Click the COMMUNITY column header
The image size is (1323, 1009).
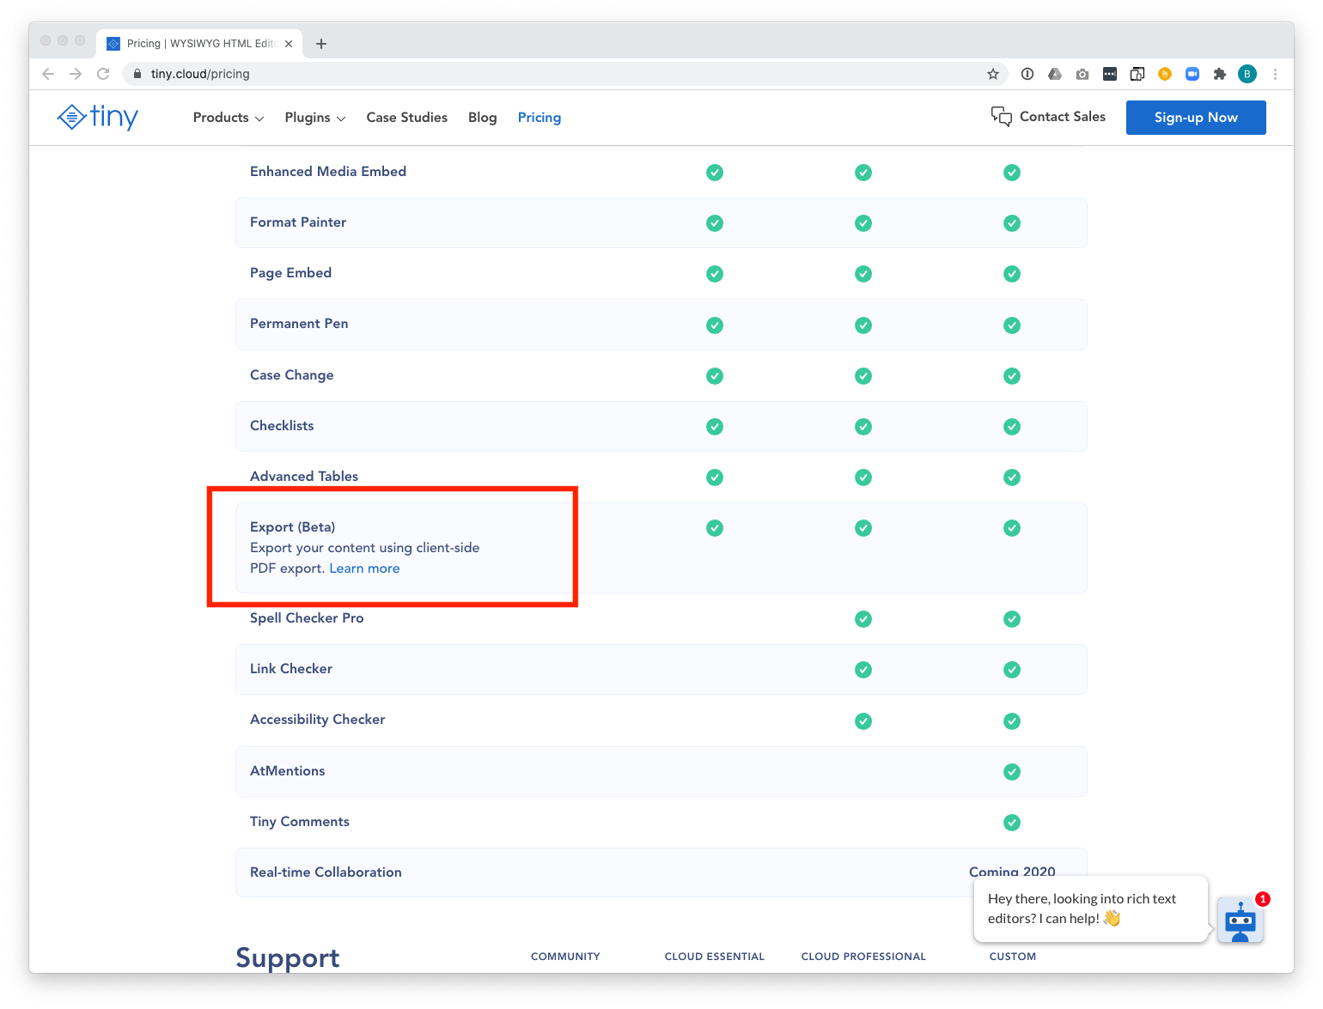[x=565, y=957]
